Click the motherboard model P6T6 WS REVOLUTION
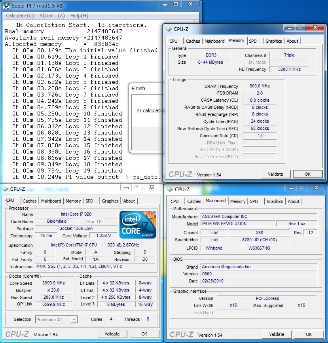The image size is (328, 343). pyautogui.click(x=238, y=224)
